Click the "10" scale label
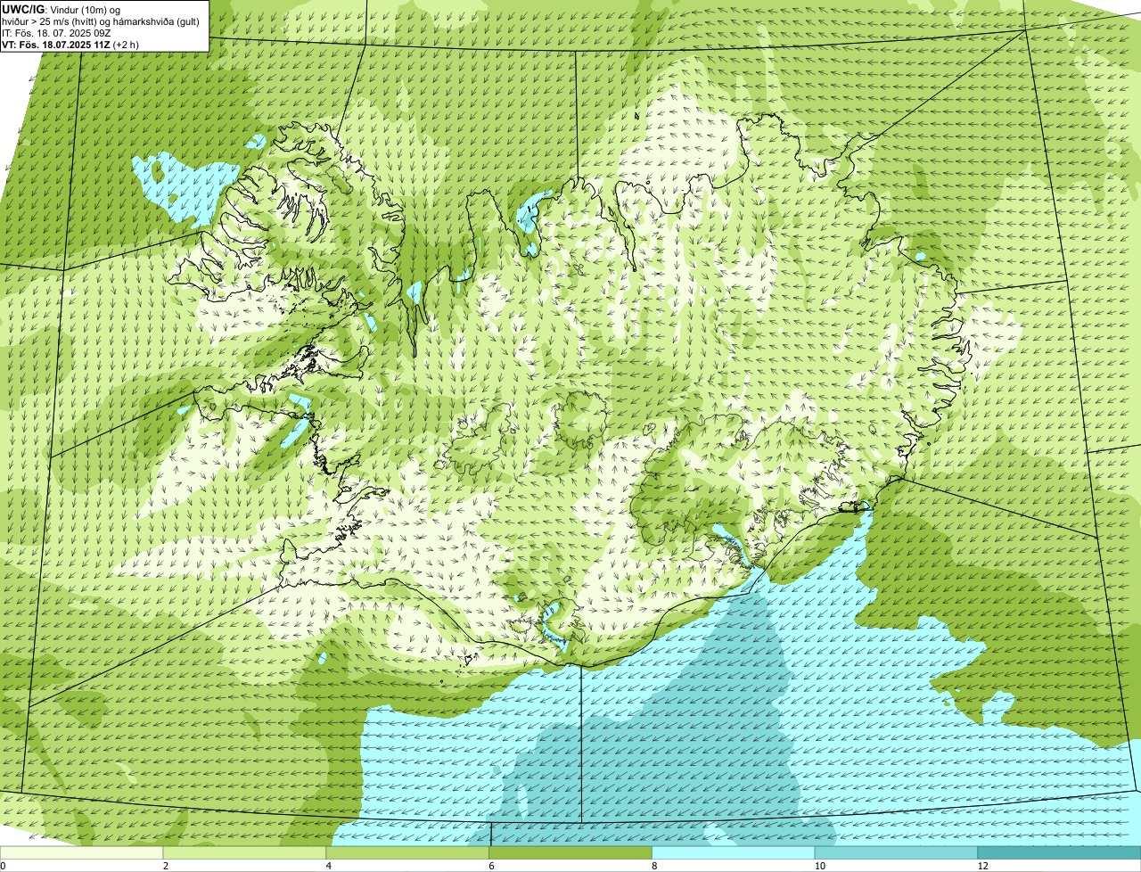The image size is (1141, 872). pos(818,866)
